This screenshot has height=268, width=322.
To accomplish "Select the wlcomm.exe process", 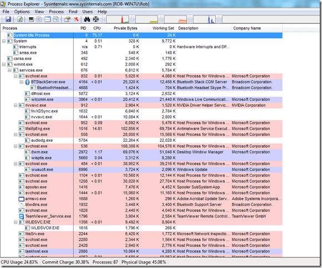I will pyautogui.click(x=142, y=99).
